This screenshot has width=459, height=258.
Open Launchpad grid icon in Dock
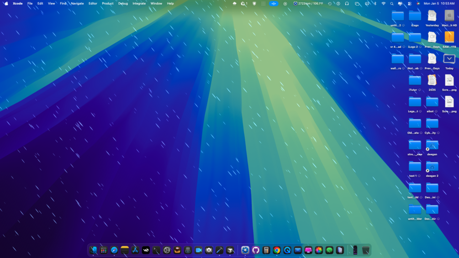(104, 250)
